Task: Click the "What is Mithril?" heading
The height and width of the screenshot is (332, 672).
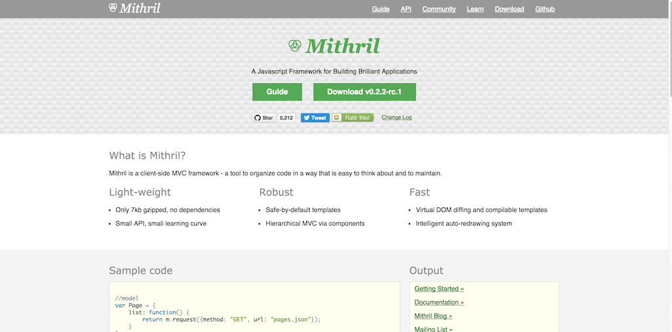Action: point(148,155)
